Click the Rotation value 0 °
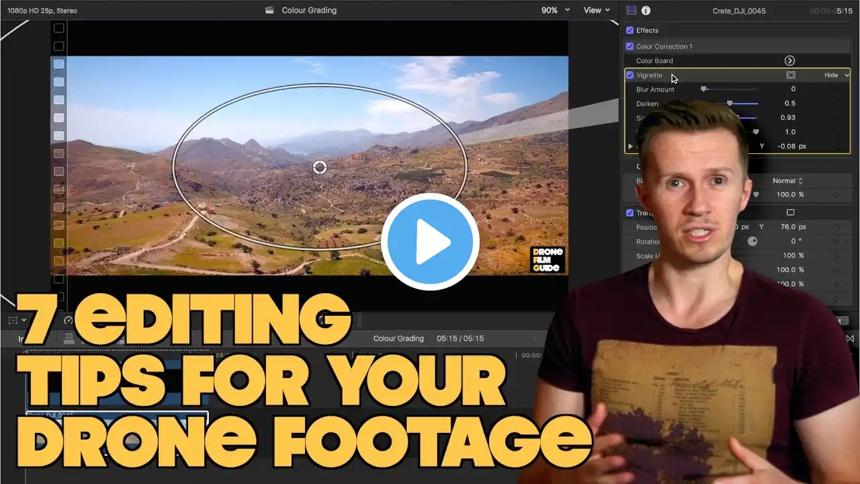This screenshot has height=484, width=860. 797,241
